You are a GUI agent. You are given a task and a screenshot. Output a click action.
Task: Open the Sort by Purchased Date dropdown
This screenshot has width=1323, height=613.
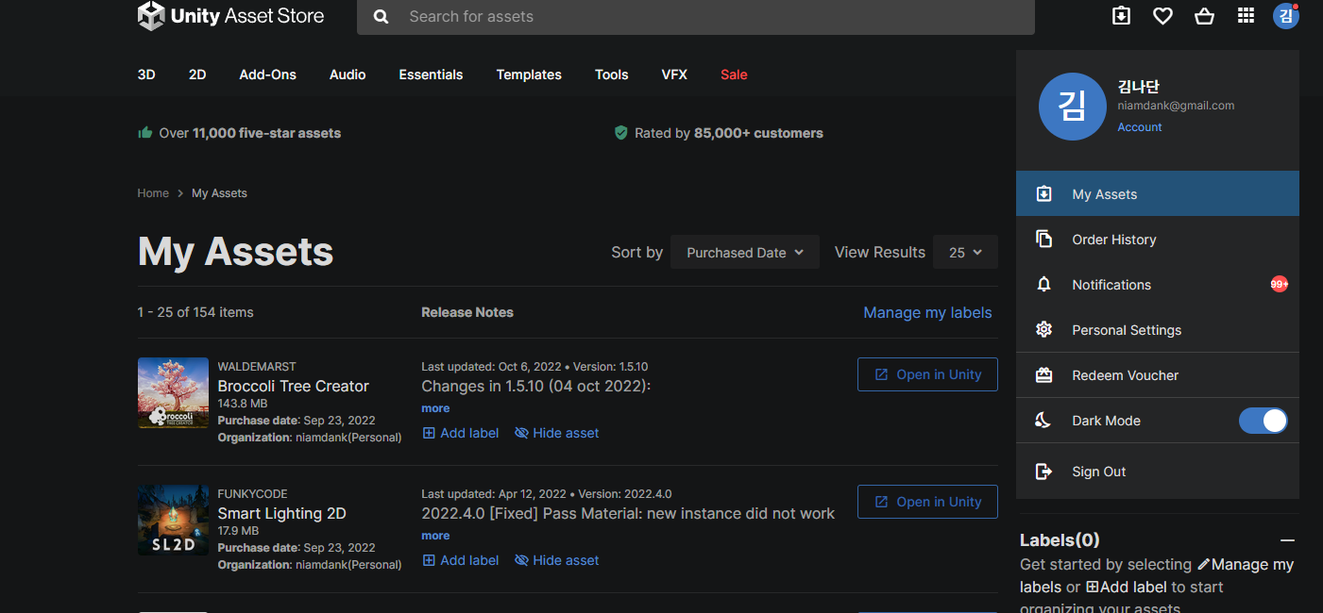[x=745, y=252]
